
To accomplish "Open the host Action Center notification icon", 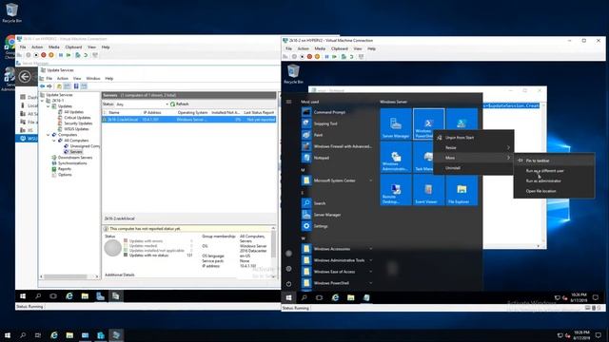I will pyautogui.click(x=599, y=335).
